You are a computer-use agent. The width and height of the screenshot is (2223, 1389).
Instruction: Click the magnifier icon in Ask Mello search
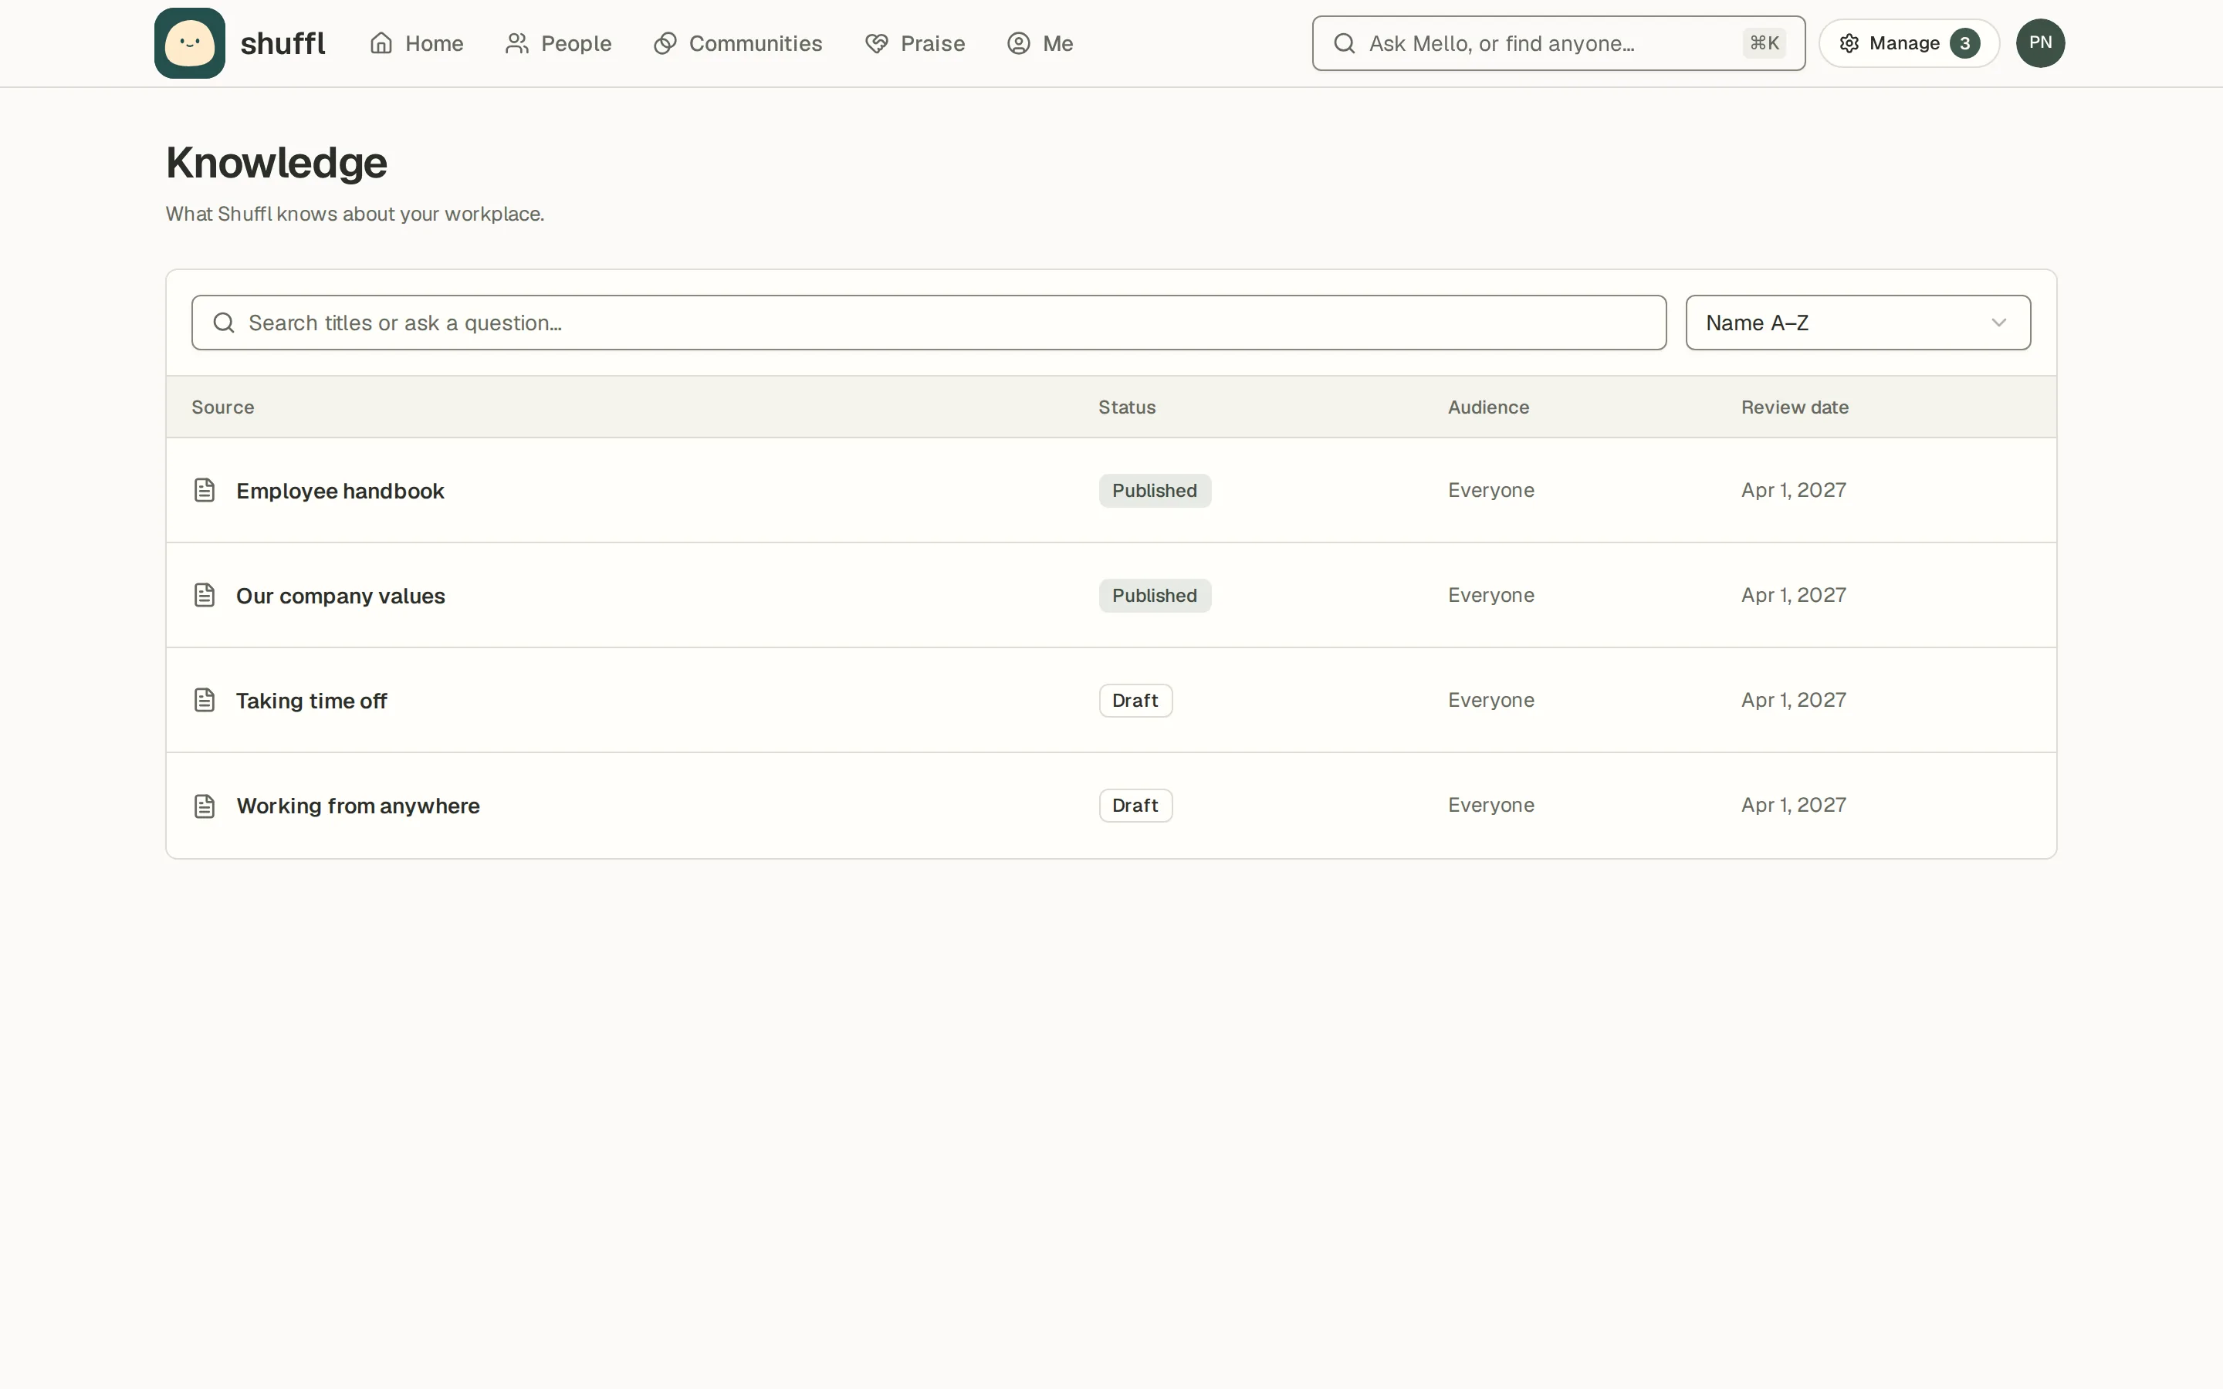[x=1344, y=43]
